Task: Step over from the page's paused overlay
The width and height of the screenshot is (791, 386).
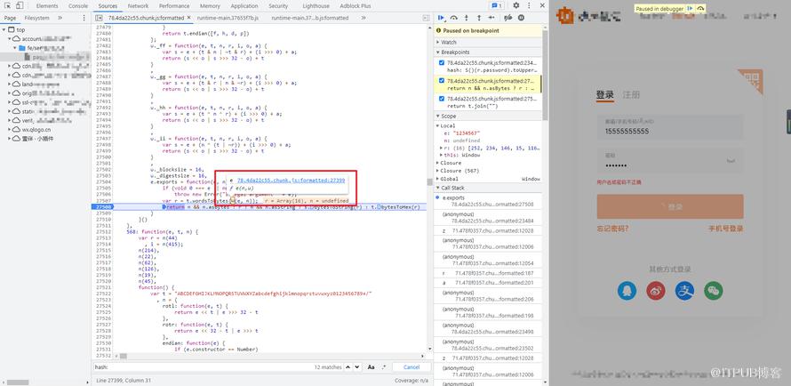Action: (700, 9)
